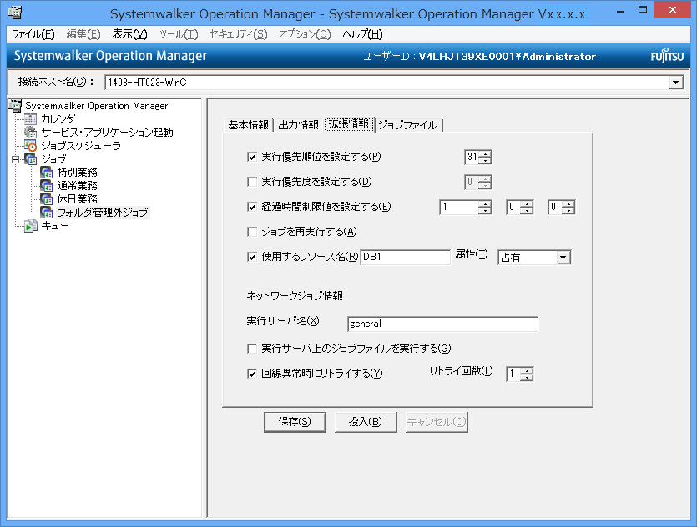Select 通常業務 tree item
This screenshot has height=527, width=697.
click(x=78, y=186)
